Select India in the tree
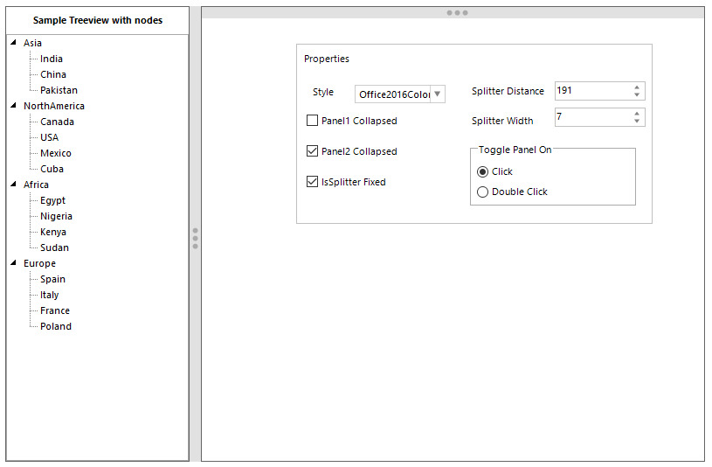712x467 pixels. [x=52, y=59]
